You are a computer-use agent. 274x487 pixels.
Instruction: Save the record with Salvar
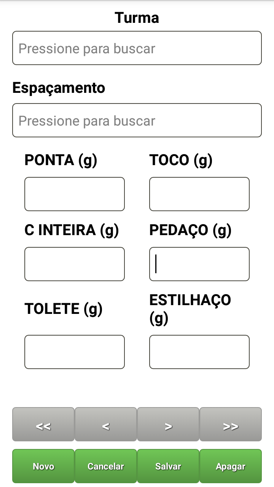coord(168,466)
